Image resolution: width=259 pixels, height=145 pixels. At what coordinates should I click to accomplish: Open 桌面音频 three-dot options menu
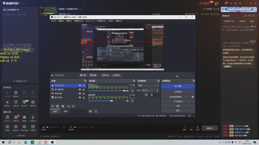(132, 101)
